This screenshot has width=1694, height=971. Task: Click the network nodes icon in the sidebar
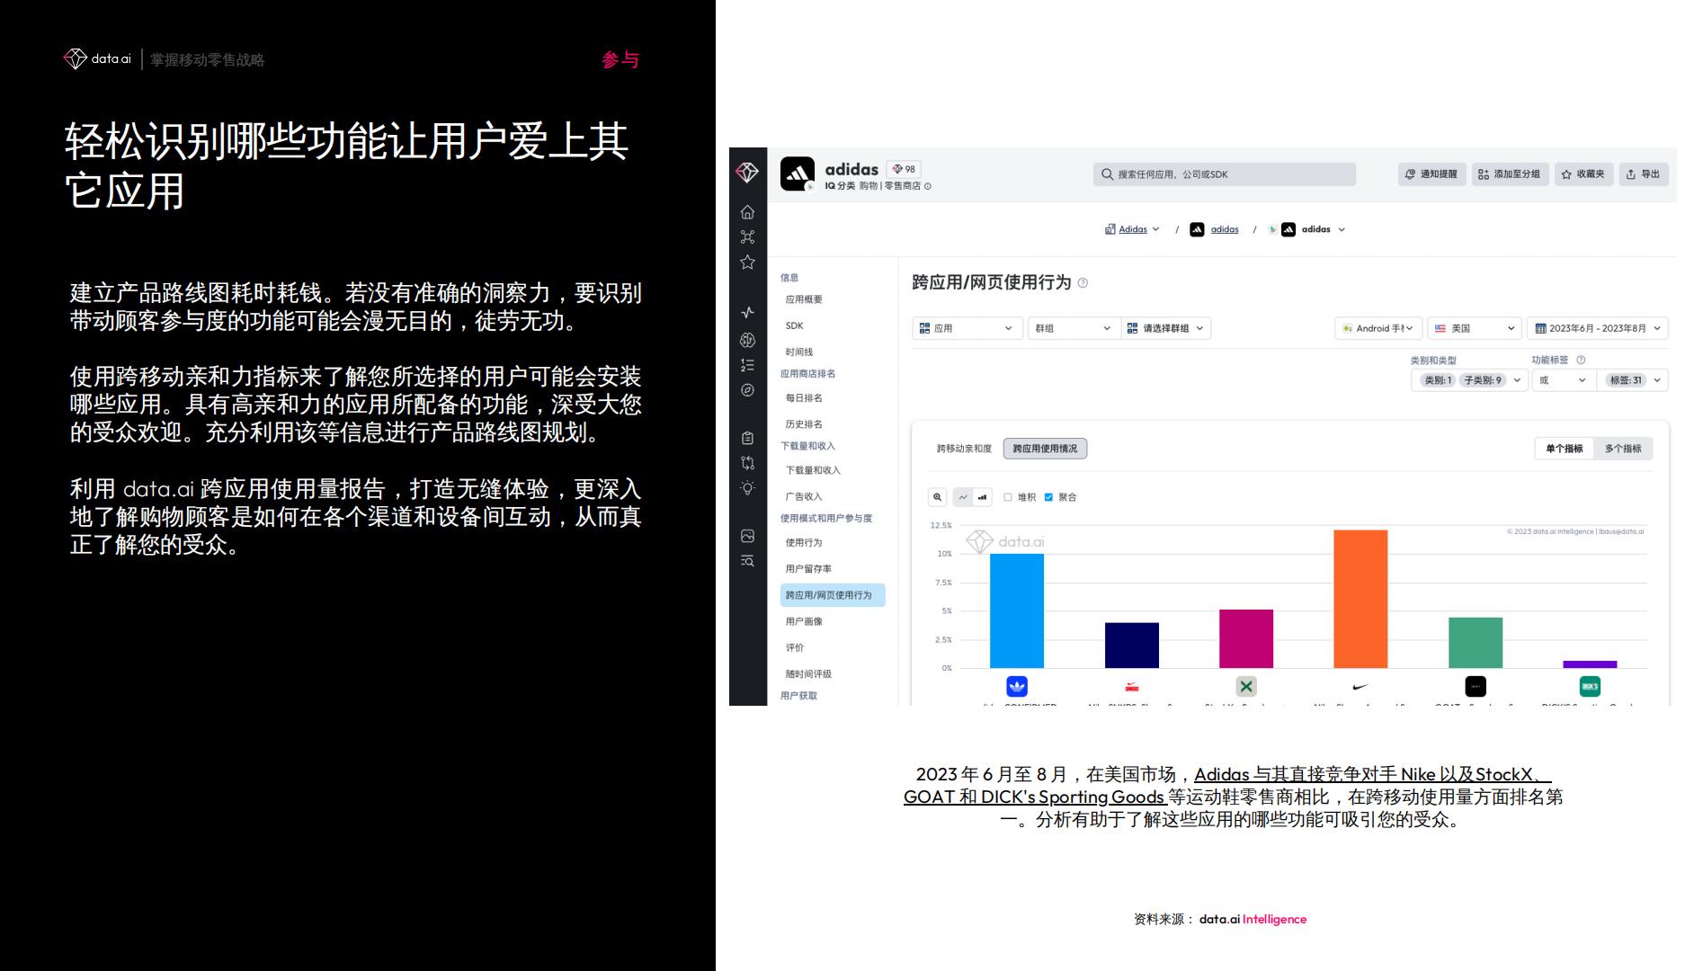coord(747,237)
